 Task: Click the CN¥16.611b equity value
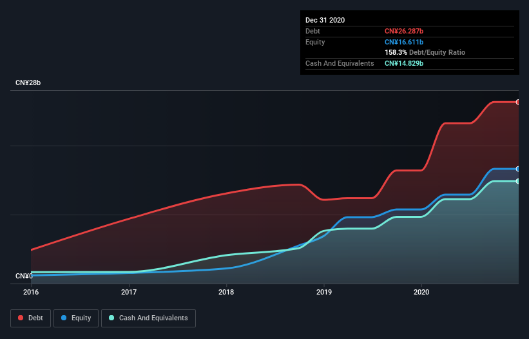(x=404, y=42)
